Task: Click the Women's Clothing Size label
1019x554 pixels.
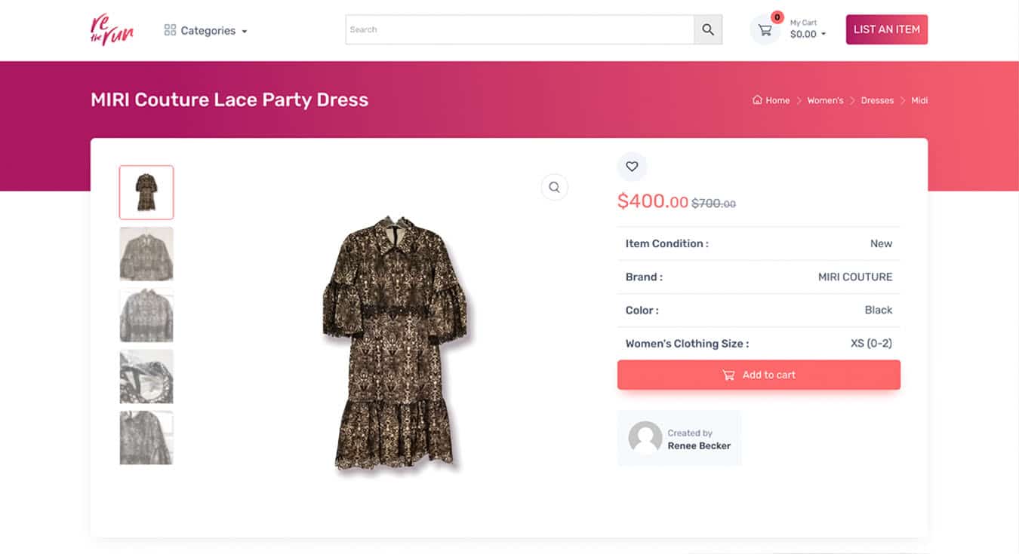Action: coord(687,343)
